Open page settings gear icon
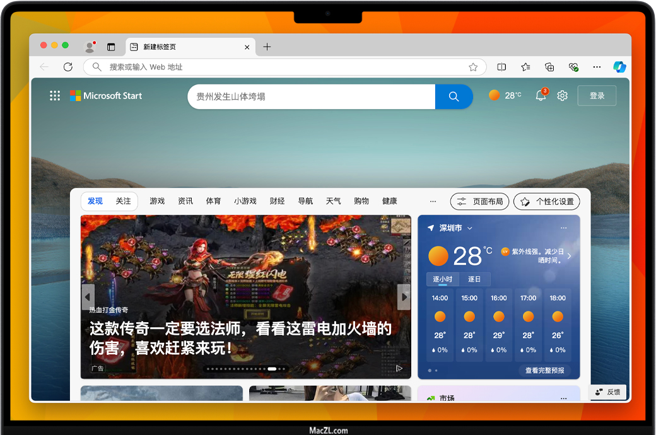The width and height of the screenshot is (656, 435). [x=562, y=96]
